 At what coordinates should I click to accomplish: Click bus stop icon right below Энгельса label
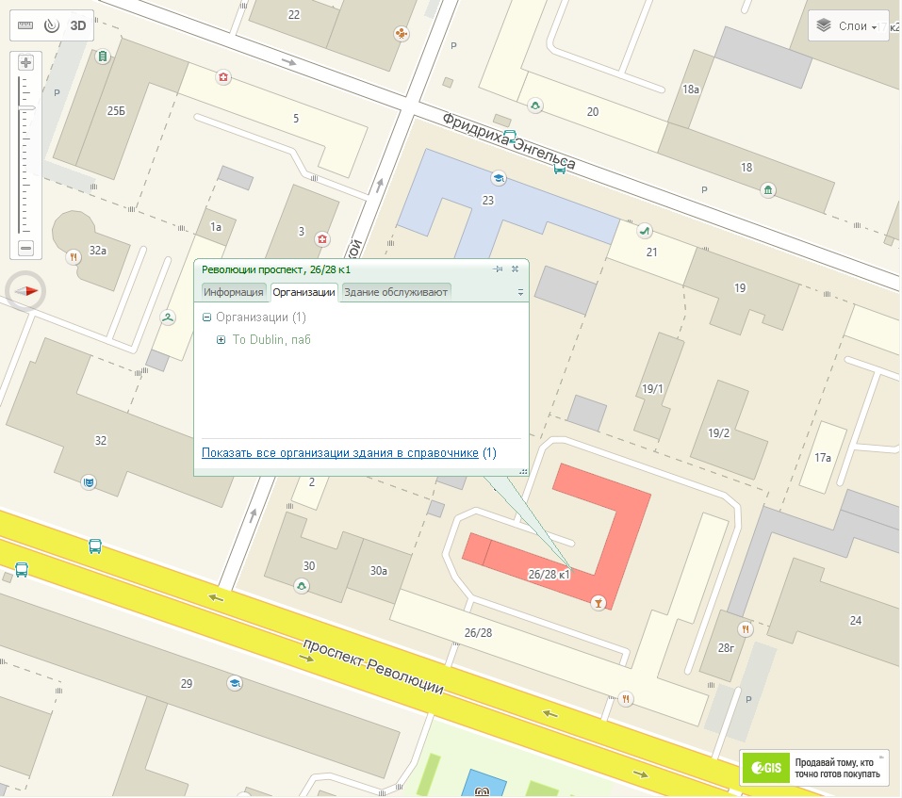click(559, 169)
